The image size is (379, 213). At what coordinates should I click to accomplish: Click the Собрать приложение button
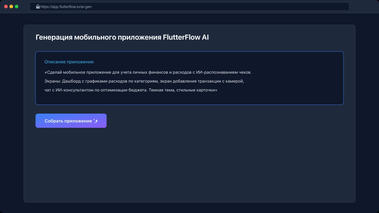tap(71, 121)
